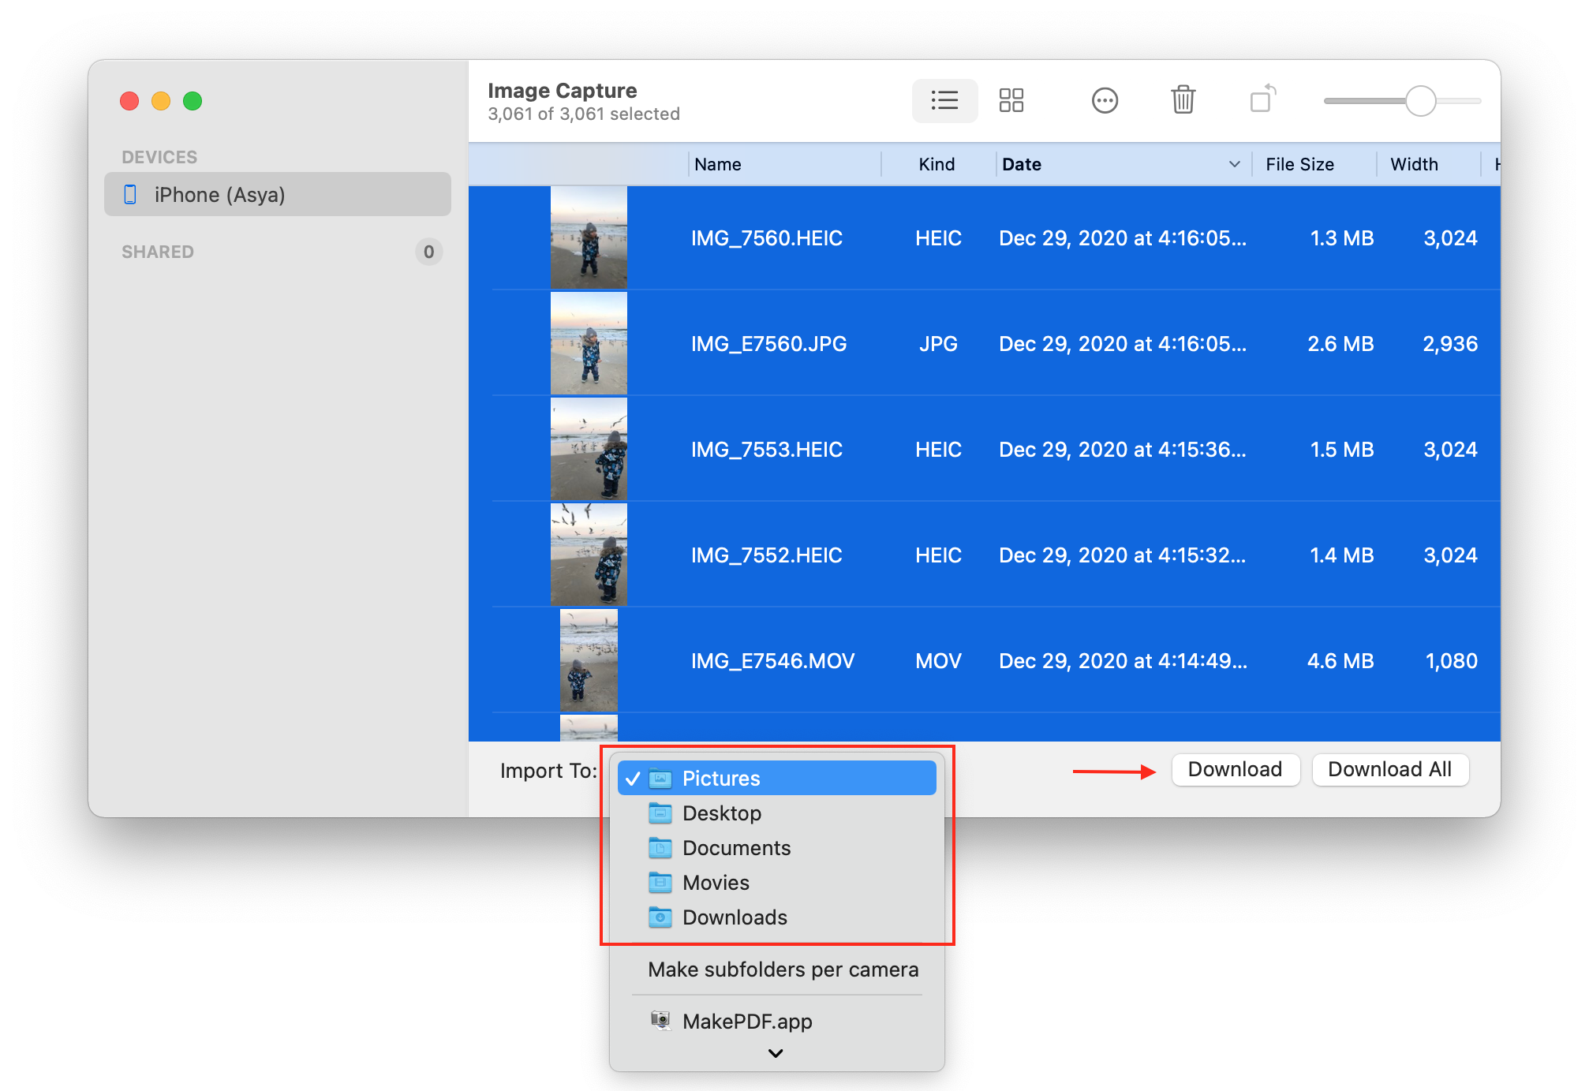This screenshot has height=1091, width=1589.
Task: Switch to grid view layout
Action: (x=1011, y=102)
